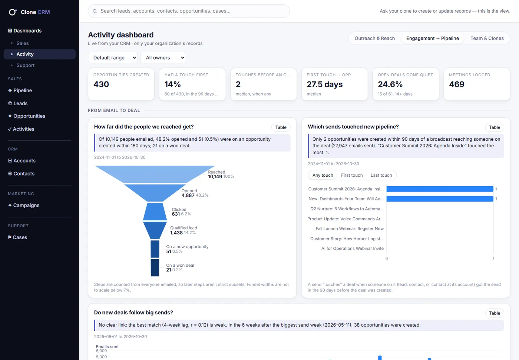Click the Accounts icon in sidebar
519x360 pixels.
(x=10, y=161)
